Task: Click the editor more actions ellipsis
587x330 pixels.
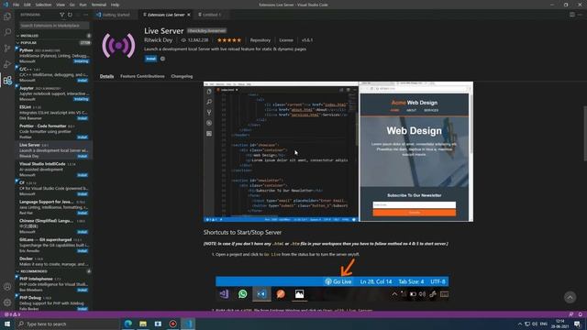Action: coord(581,15)
